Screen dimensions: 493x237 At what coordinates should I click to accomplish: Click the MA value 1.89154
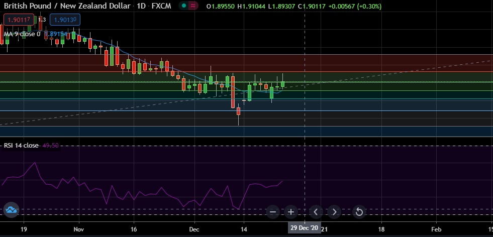[x=56, y=34]
